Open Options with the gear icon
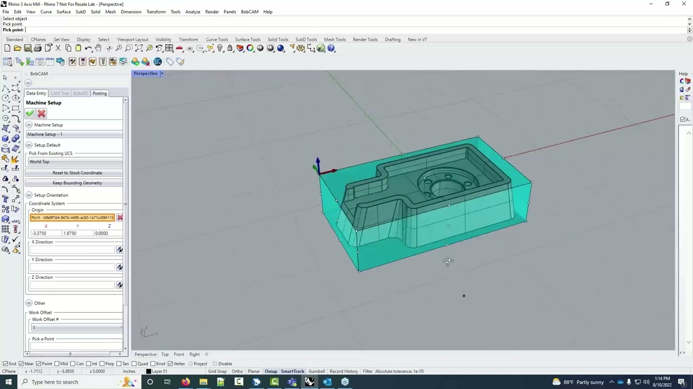This screenshot has width=693, height=389. pyautogui.click(x=301, y=48)
